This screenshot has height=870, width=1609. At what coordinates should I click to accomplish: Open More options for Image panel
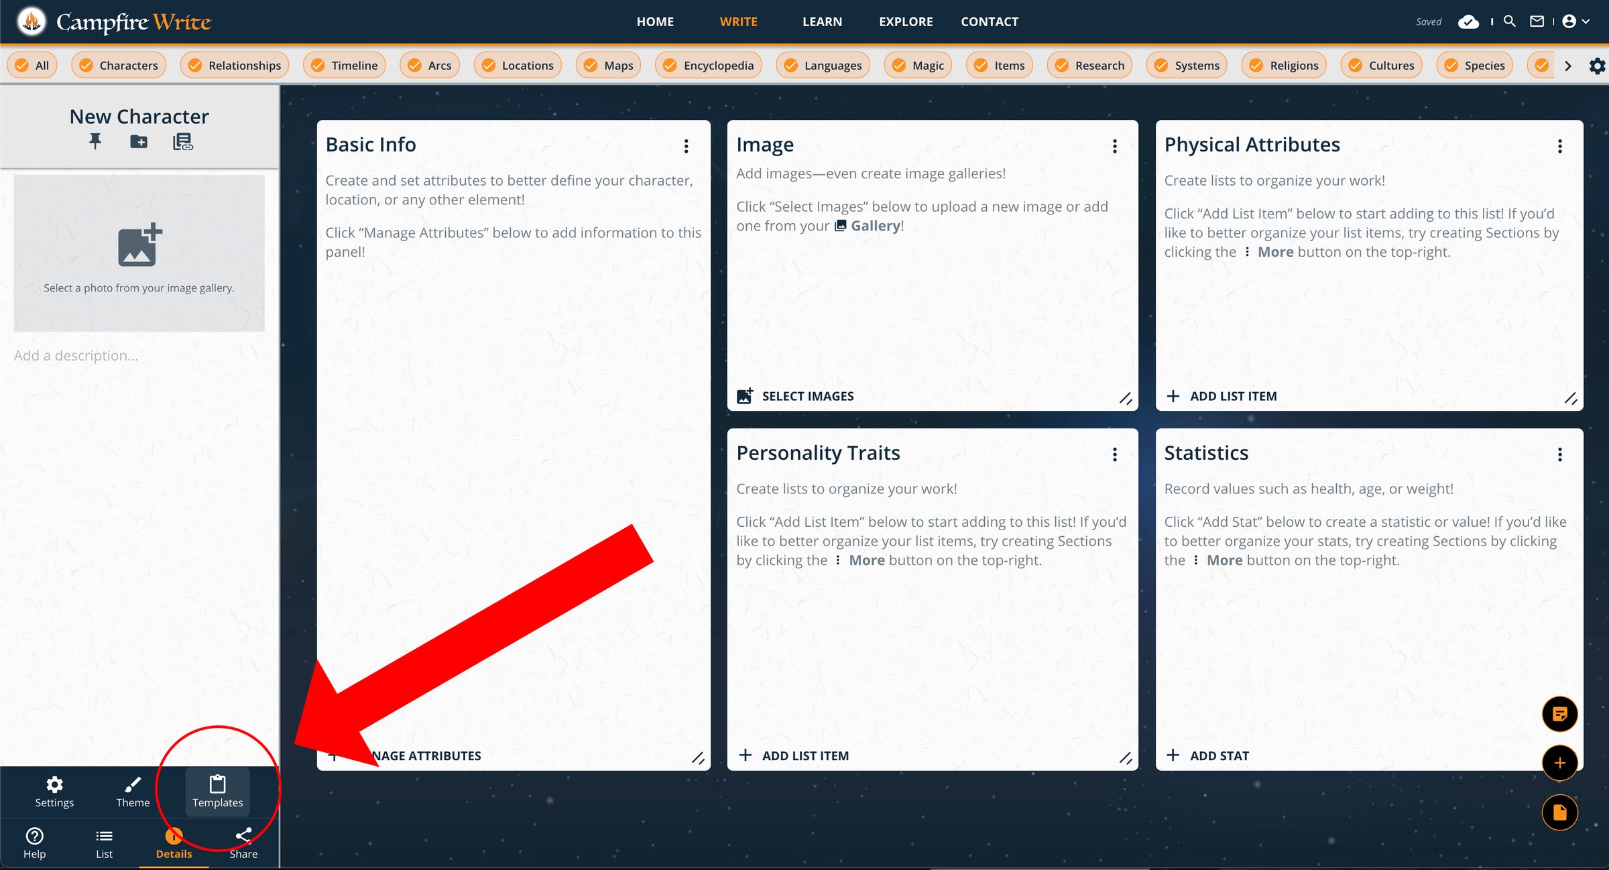point(1114,146)
